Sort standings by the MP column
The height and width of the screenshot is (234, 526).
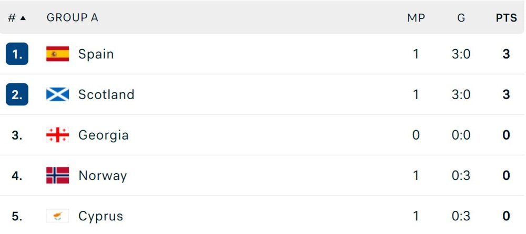tap(416, 18)
